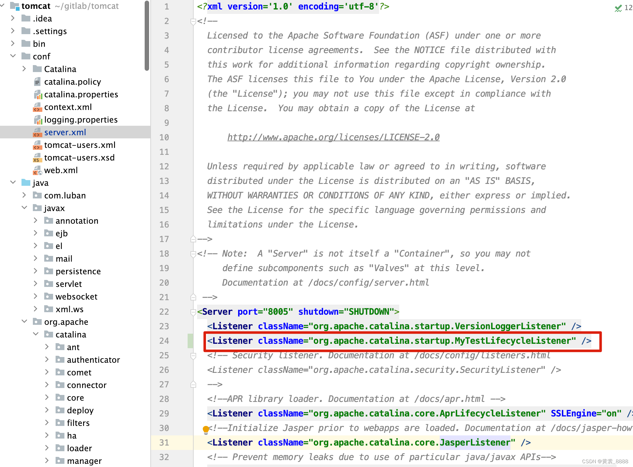633x467 pixels.
Task: Click the SSLEngine="on" attribute on line 29
Action: pos(586,414)
